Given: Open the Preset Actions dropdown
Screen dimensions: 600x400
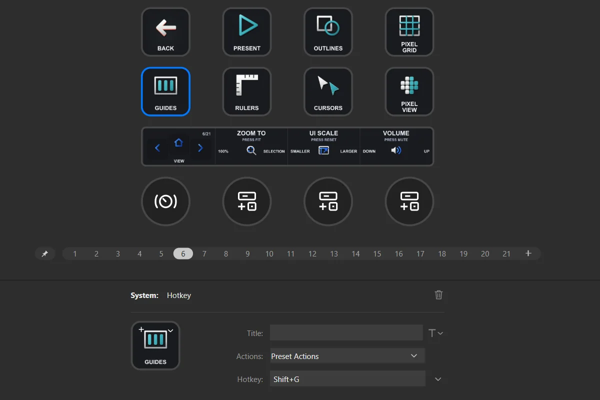Looking at the screenshot, I should click(x=347, y=356).
